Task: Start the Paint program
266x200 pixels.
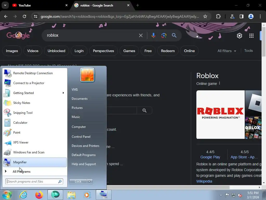Action: tap(35, 133)
